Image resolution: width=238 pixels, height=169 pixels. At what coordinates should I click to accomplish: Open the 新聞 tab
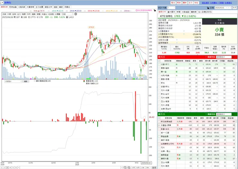[x=178, y=12]
